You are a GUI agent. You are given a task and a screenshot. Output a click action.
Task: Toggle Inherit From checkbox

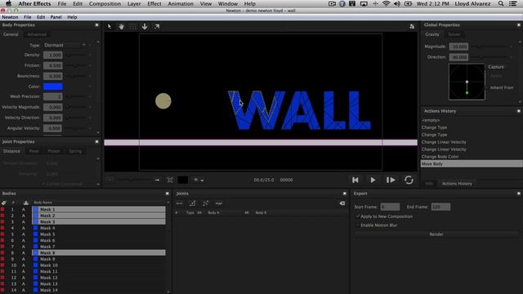[x=487, y=87]
